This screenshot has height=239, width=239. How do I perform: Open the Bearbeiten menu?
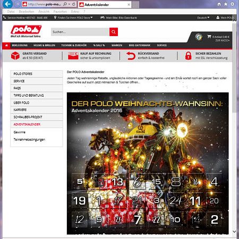pyautogui.click(x=27, y=12)
